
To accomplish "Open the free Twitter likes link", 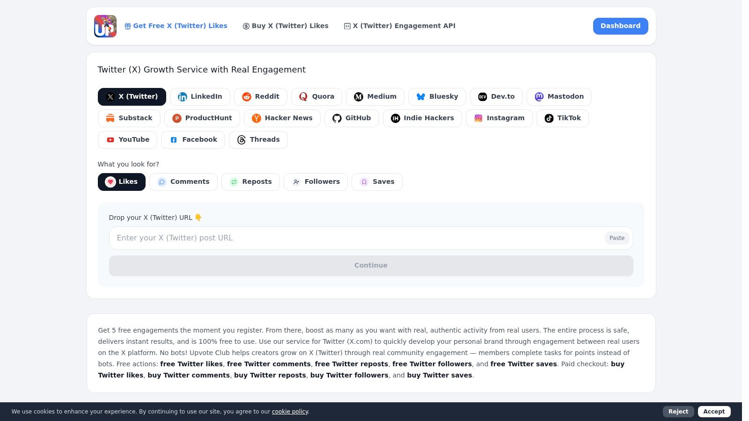I will click(x=191, y=364).
